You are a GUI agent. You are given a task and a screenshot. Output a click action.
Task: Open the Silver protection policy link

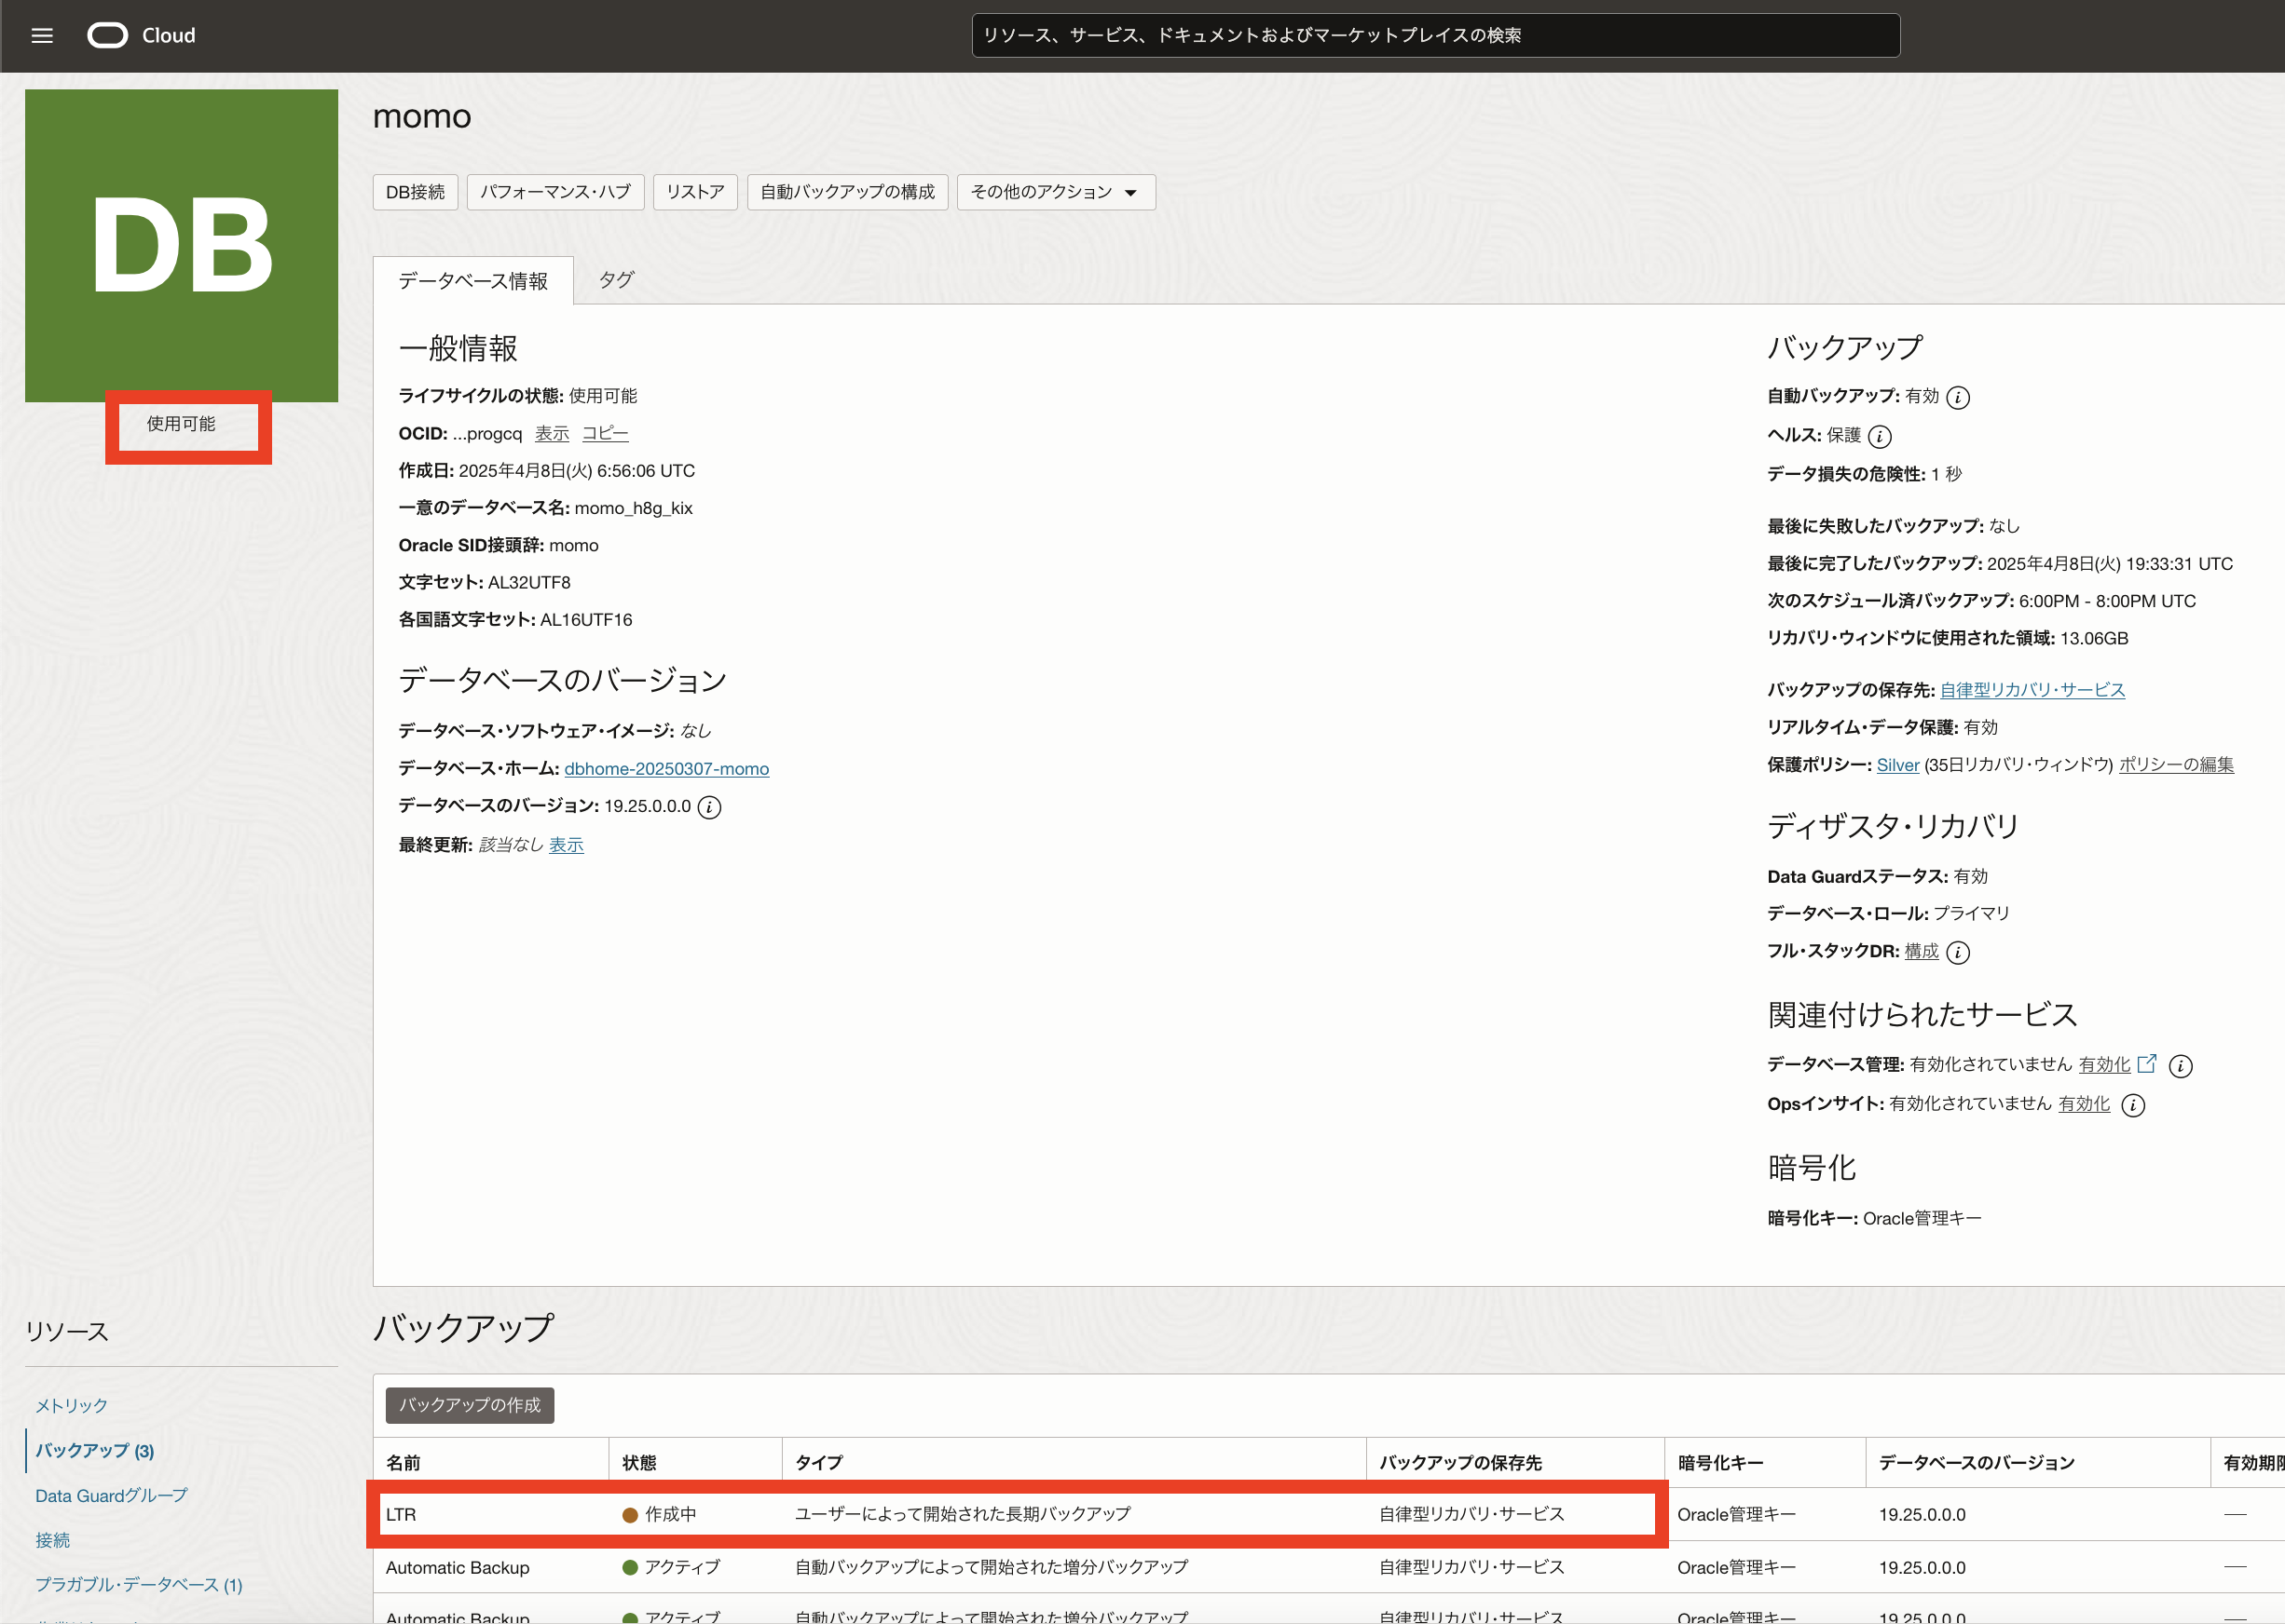click(1897, 765)
